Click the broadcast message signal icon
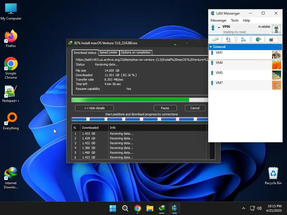Screen dimensions: 287x215 [243, 39]
